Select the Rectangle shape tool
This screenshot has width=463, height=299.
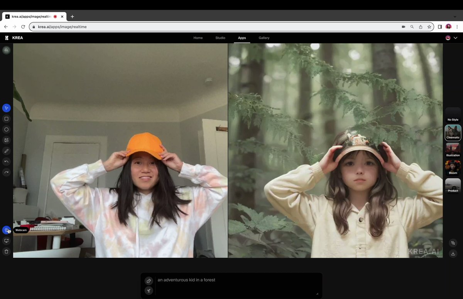6,119
